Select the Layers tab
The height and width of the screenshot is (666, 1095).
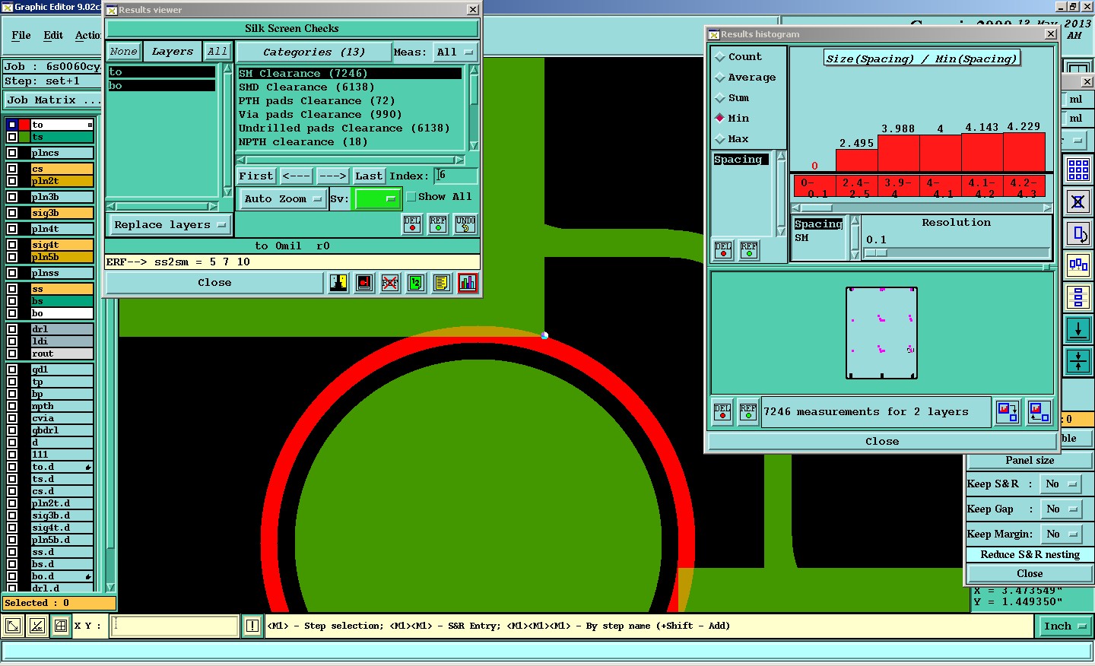tap(173, 52)
